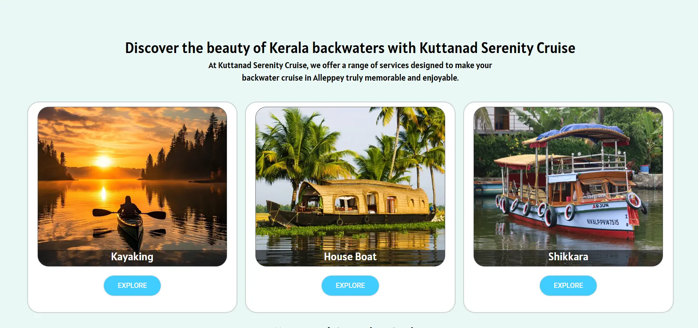This screenshot has height=328, width=698.
Task: Click the main heading about Kerala backwaters
Action: pyautogui.click(x=350, y=47)
